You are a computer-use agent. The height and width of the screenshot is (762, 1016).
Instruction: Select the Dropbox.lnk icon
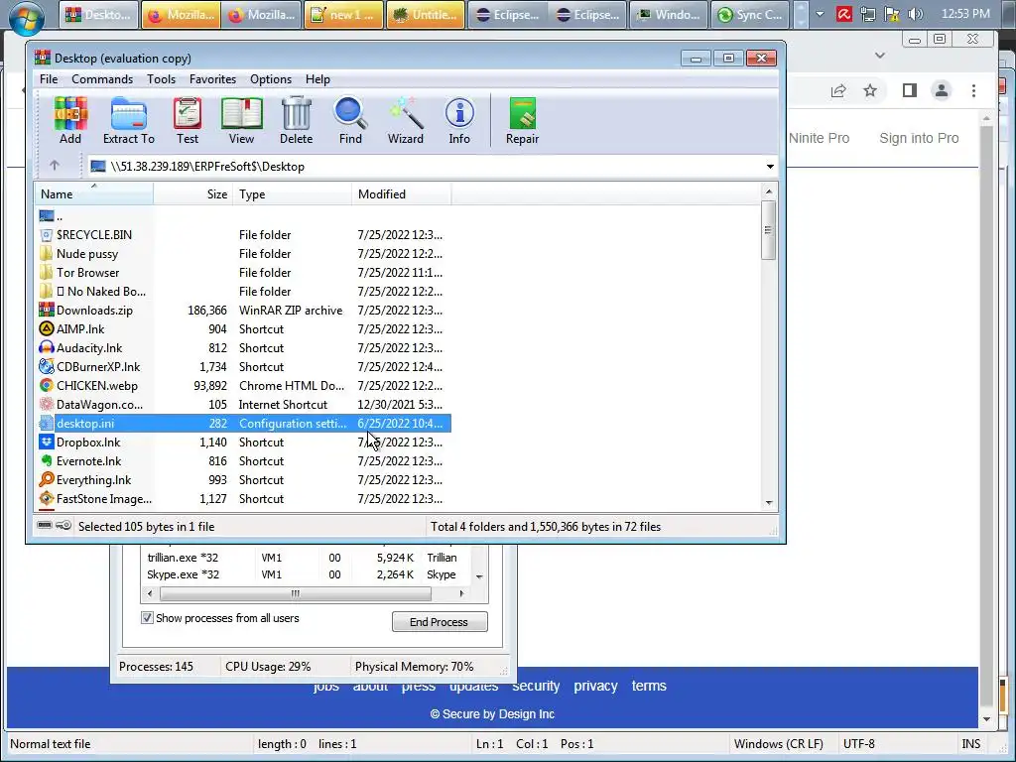pos(46,442)
